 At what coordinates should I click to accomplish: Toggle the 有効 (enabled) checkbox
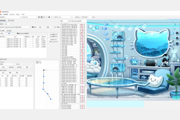(x=32, y=27)
